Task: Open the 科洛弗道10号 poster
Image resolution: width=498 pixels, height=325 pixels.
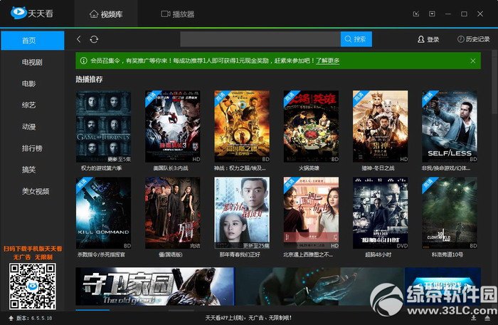Action: coord(450,213)
